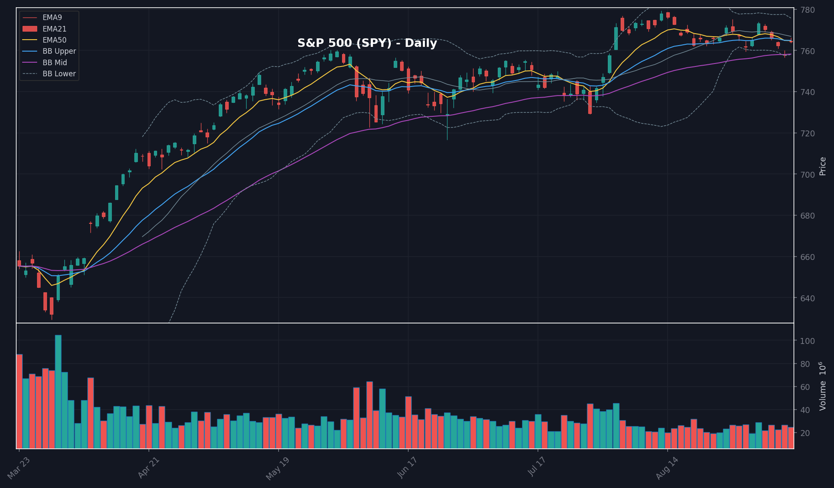Click the 640 price axis label
Image resolution: width=834 pixels, height=488 pixels.
807,298
